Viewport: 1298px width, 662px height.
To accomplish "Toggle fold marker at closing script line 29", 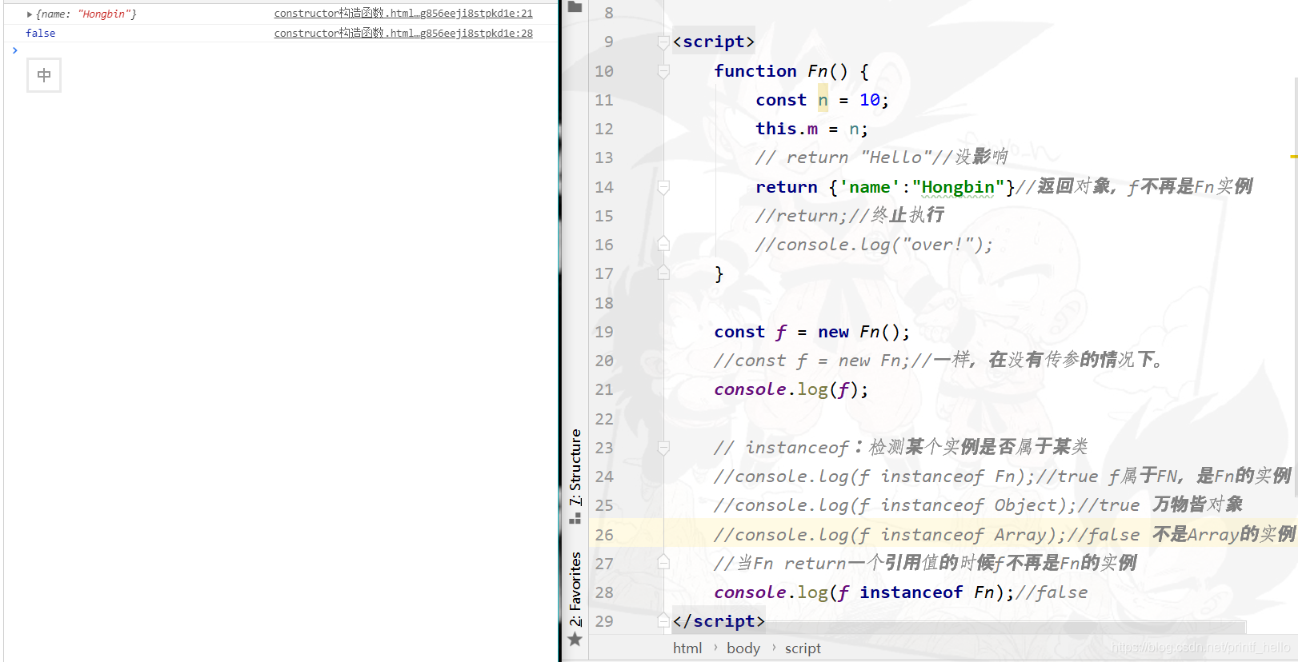I will pos(663,620).
